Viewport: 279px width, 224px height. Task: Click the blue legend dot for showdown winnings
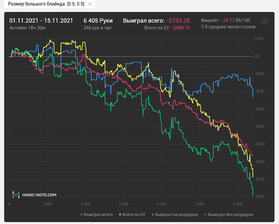[x=153, y=215]
